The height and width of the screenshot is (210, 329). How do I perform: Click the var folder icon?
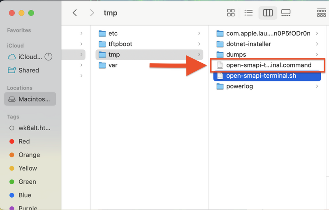(x=102, y=65)
